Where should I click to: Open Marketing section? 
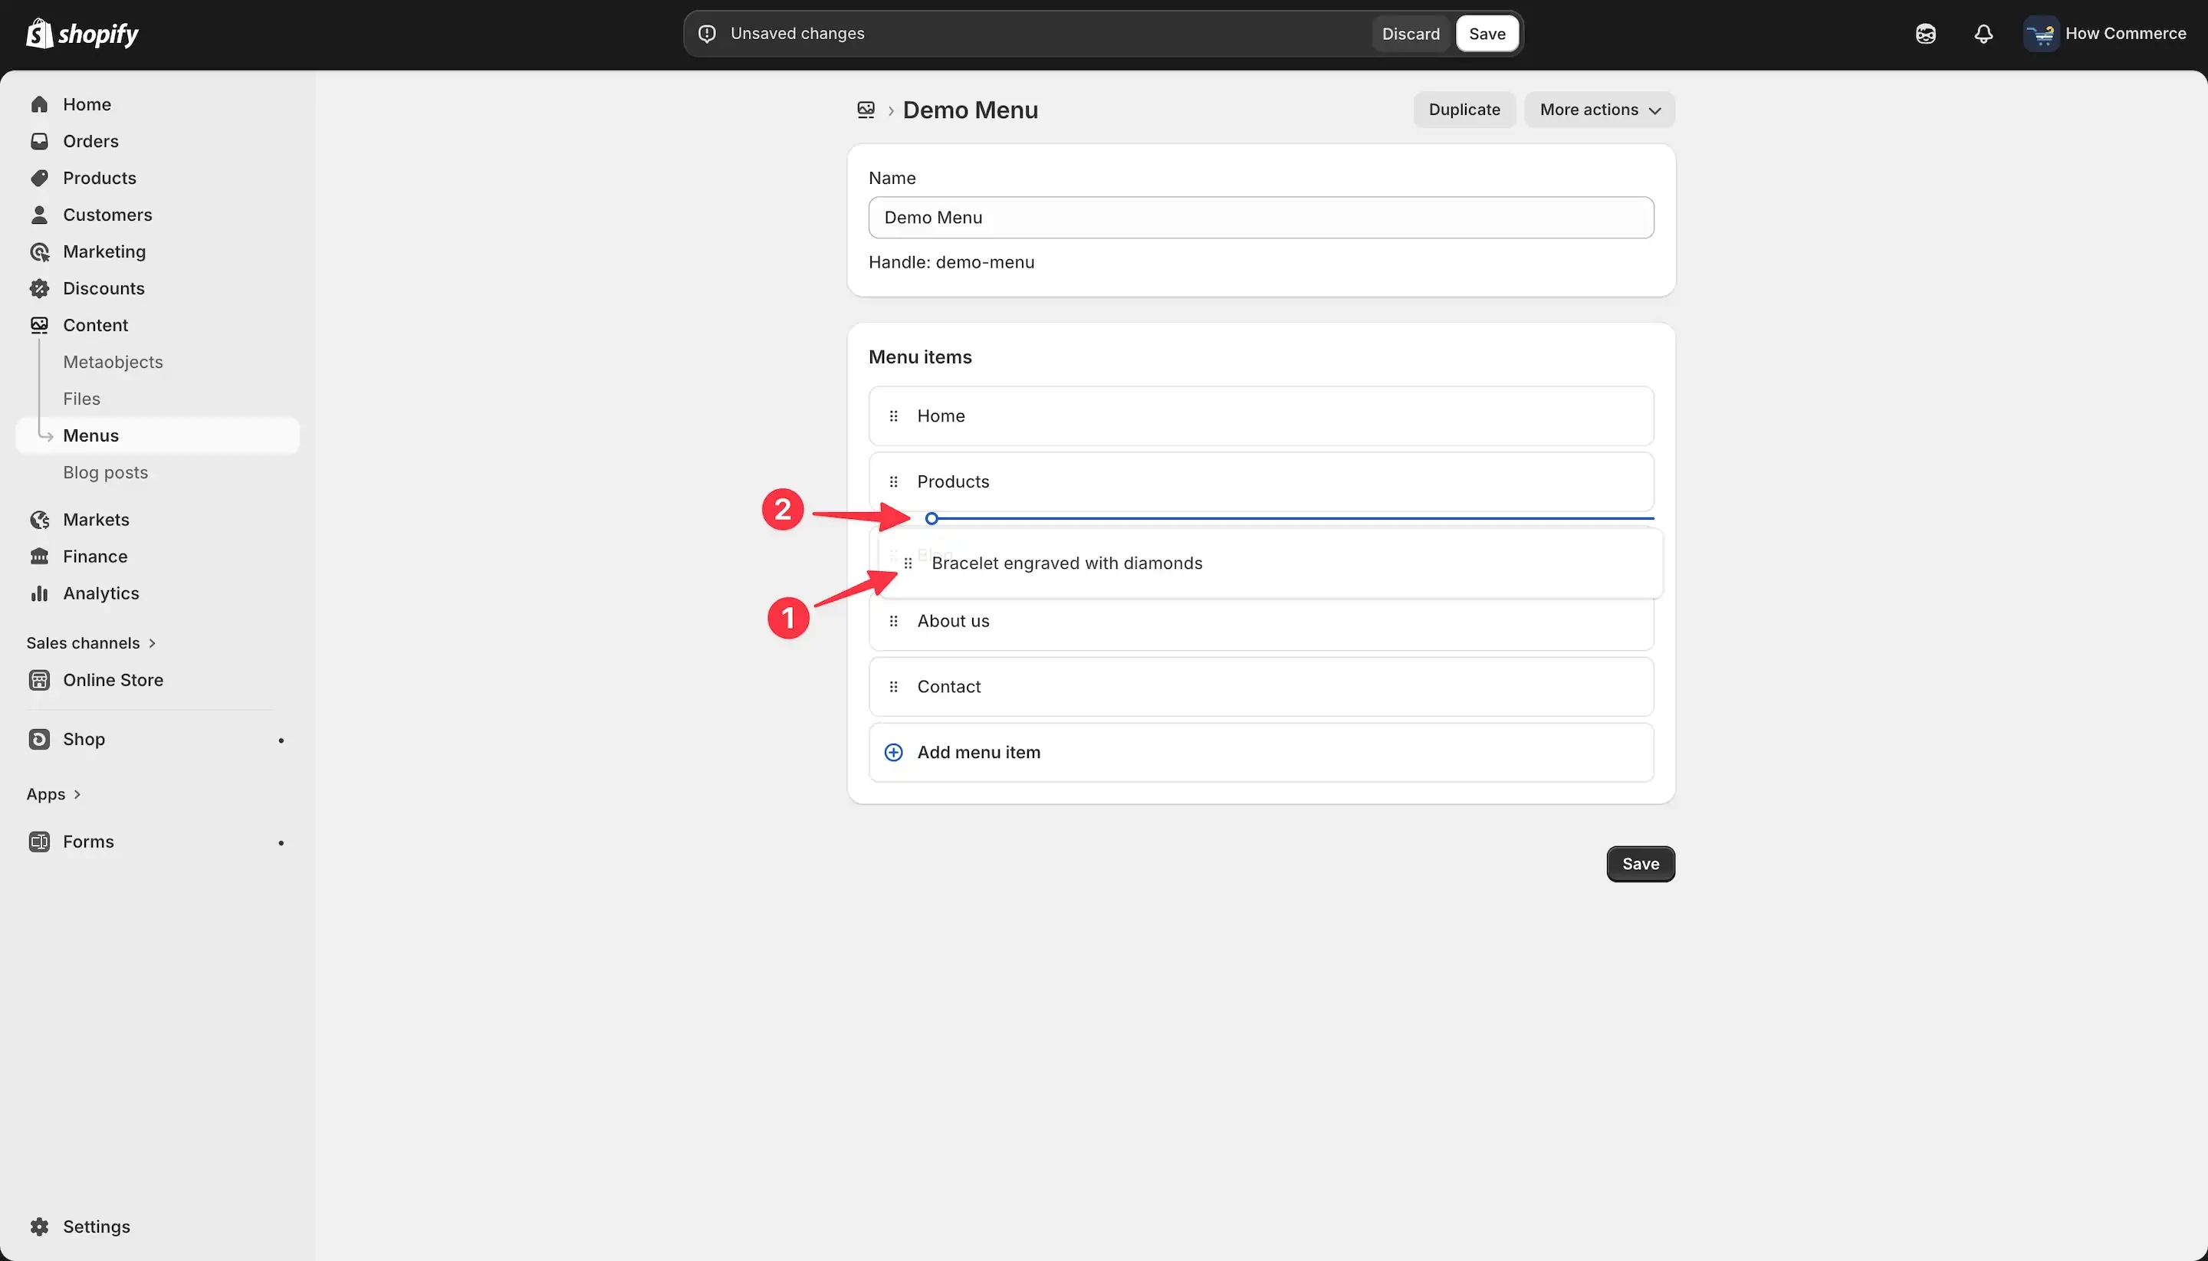[x=104, y=251]
